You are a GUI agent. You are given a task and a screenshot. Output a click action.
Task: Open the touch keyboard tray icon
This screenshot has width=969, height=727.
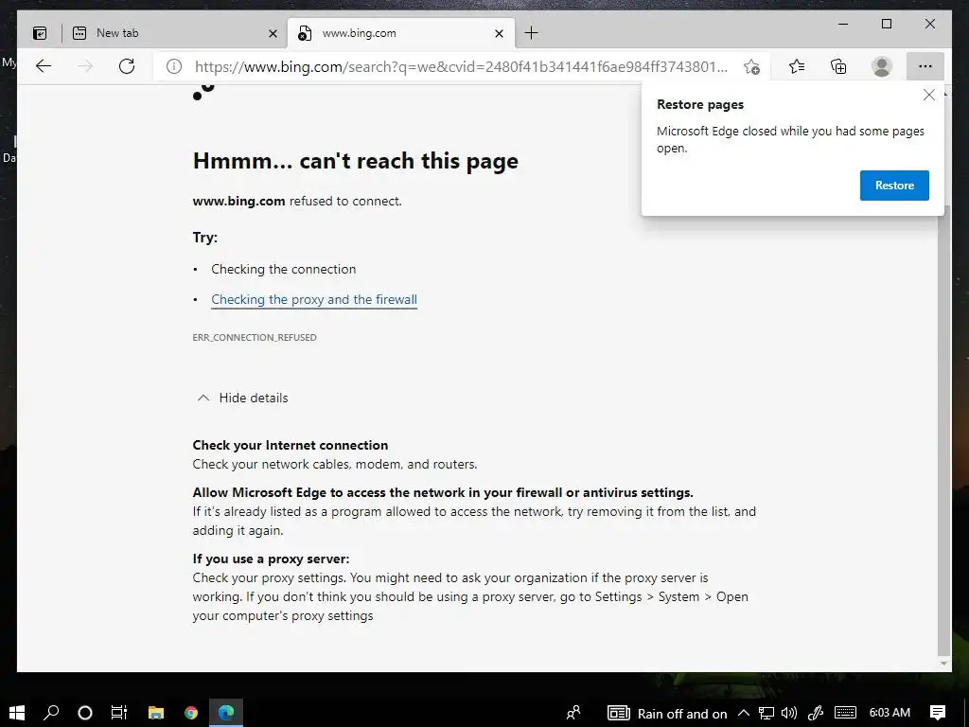tap(845, 714)
